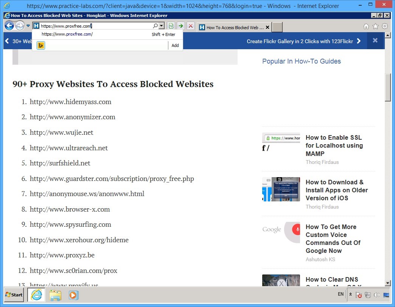Click the search magnifier in address bar

155,26
